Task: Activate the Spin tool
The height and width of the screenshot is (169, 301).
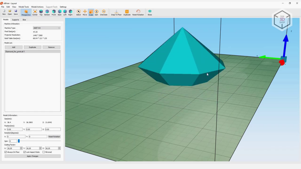Action: pos(97,12)
